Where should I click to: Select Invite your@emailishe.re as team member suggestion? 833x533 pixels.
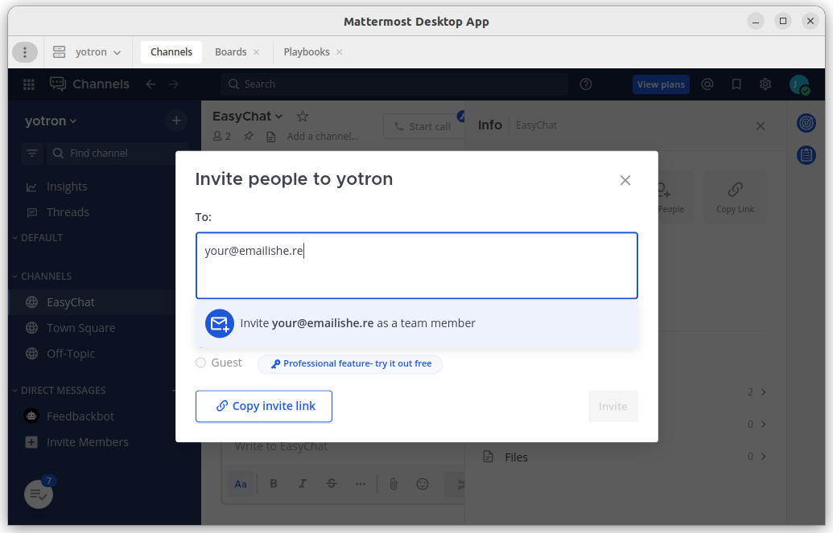pyautogui.click(x=417, y=323)
